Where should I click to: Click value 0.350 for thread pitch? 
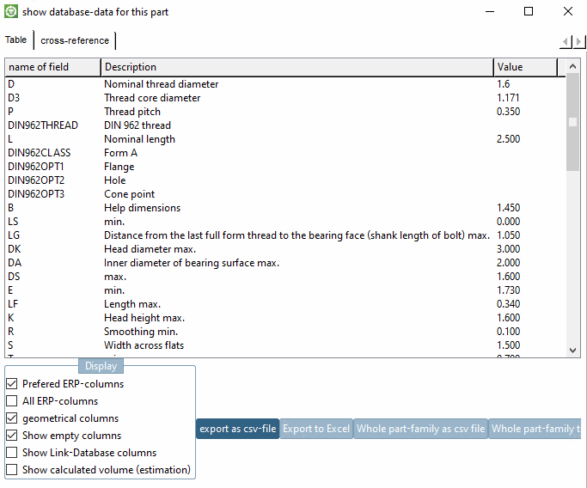click(x=508, y=112)
